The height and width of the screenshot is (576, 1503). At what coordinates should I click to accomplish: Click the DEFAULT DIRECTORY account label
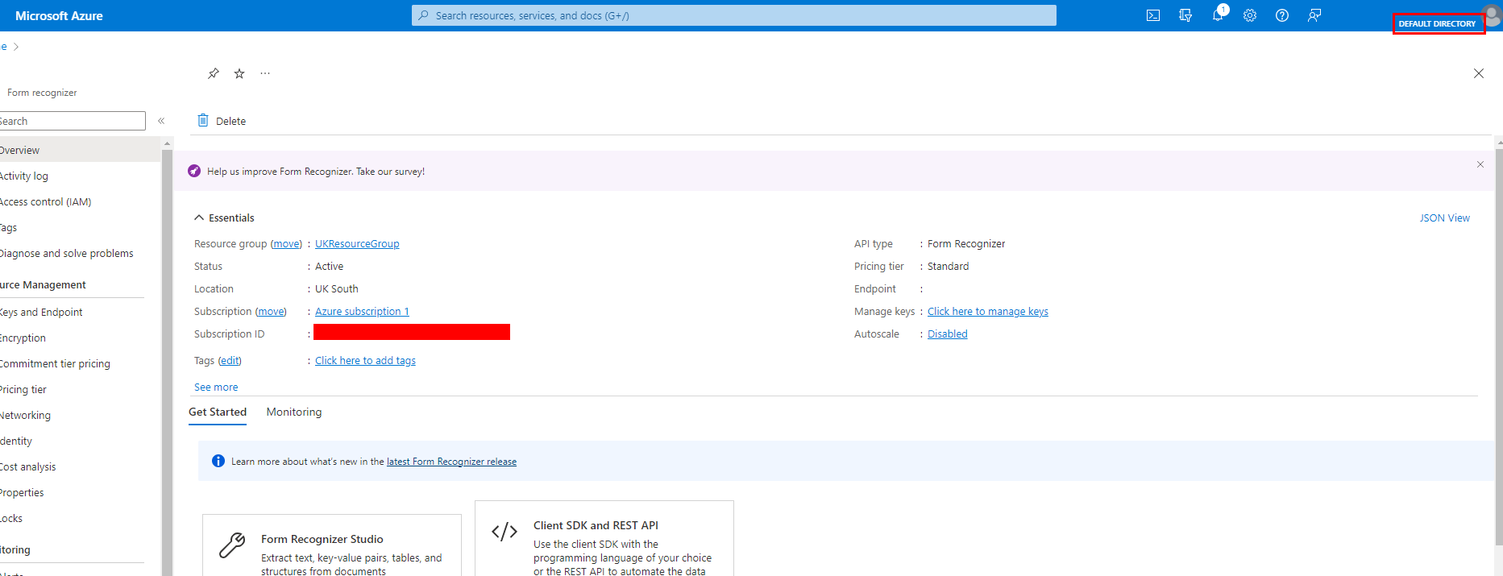point(1437,24)
